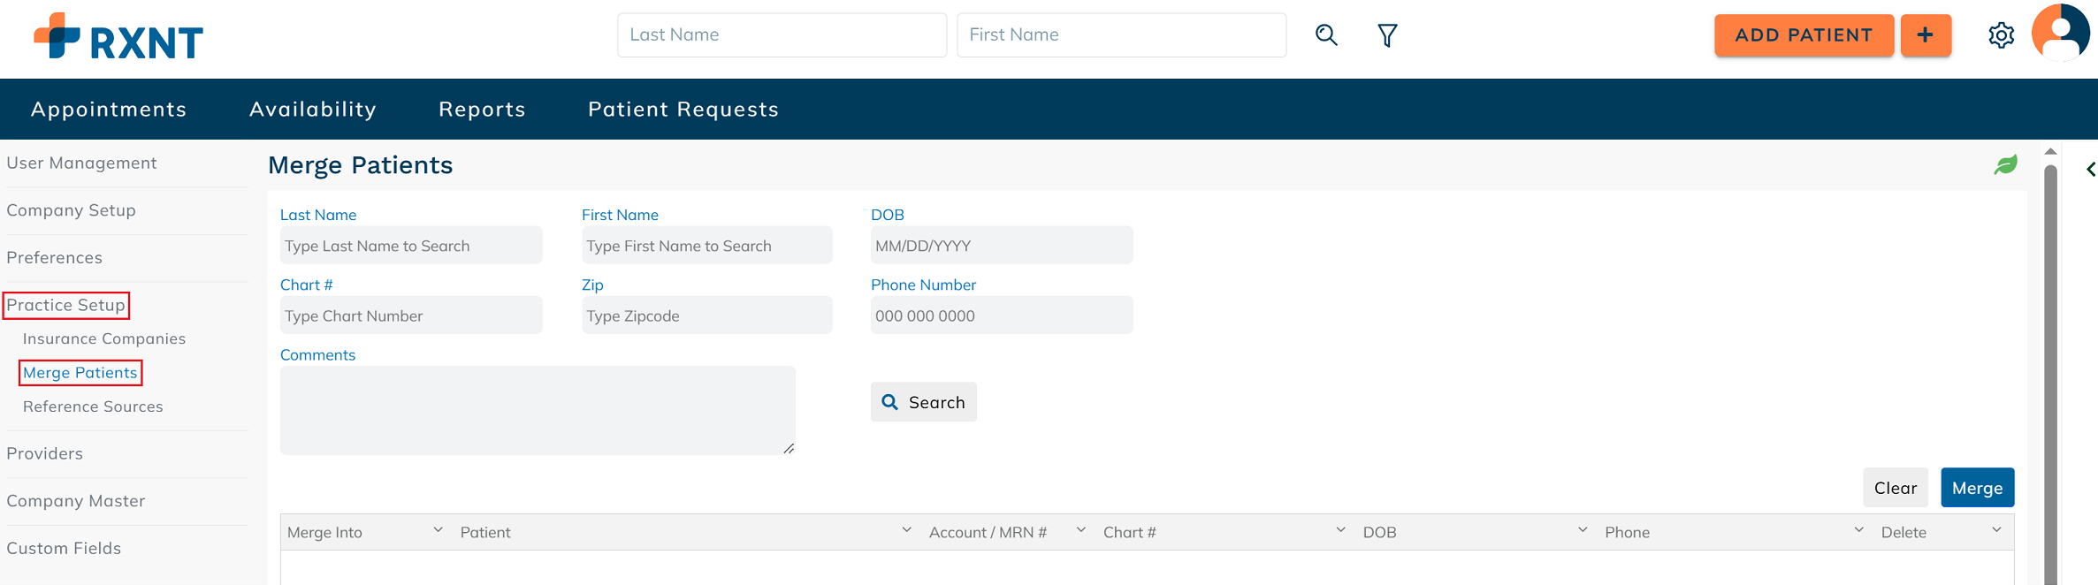Viewport: 2098px width, 585px height.
Task: Open the user profile avatar
Action: coord(2060,34)
